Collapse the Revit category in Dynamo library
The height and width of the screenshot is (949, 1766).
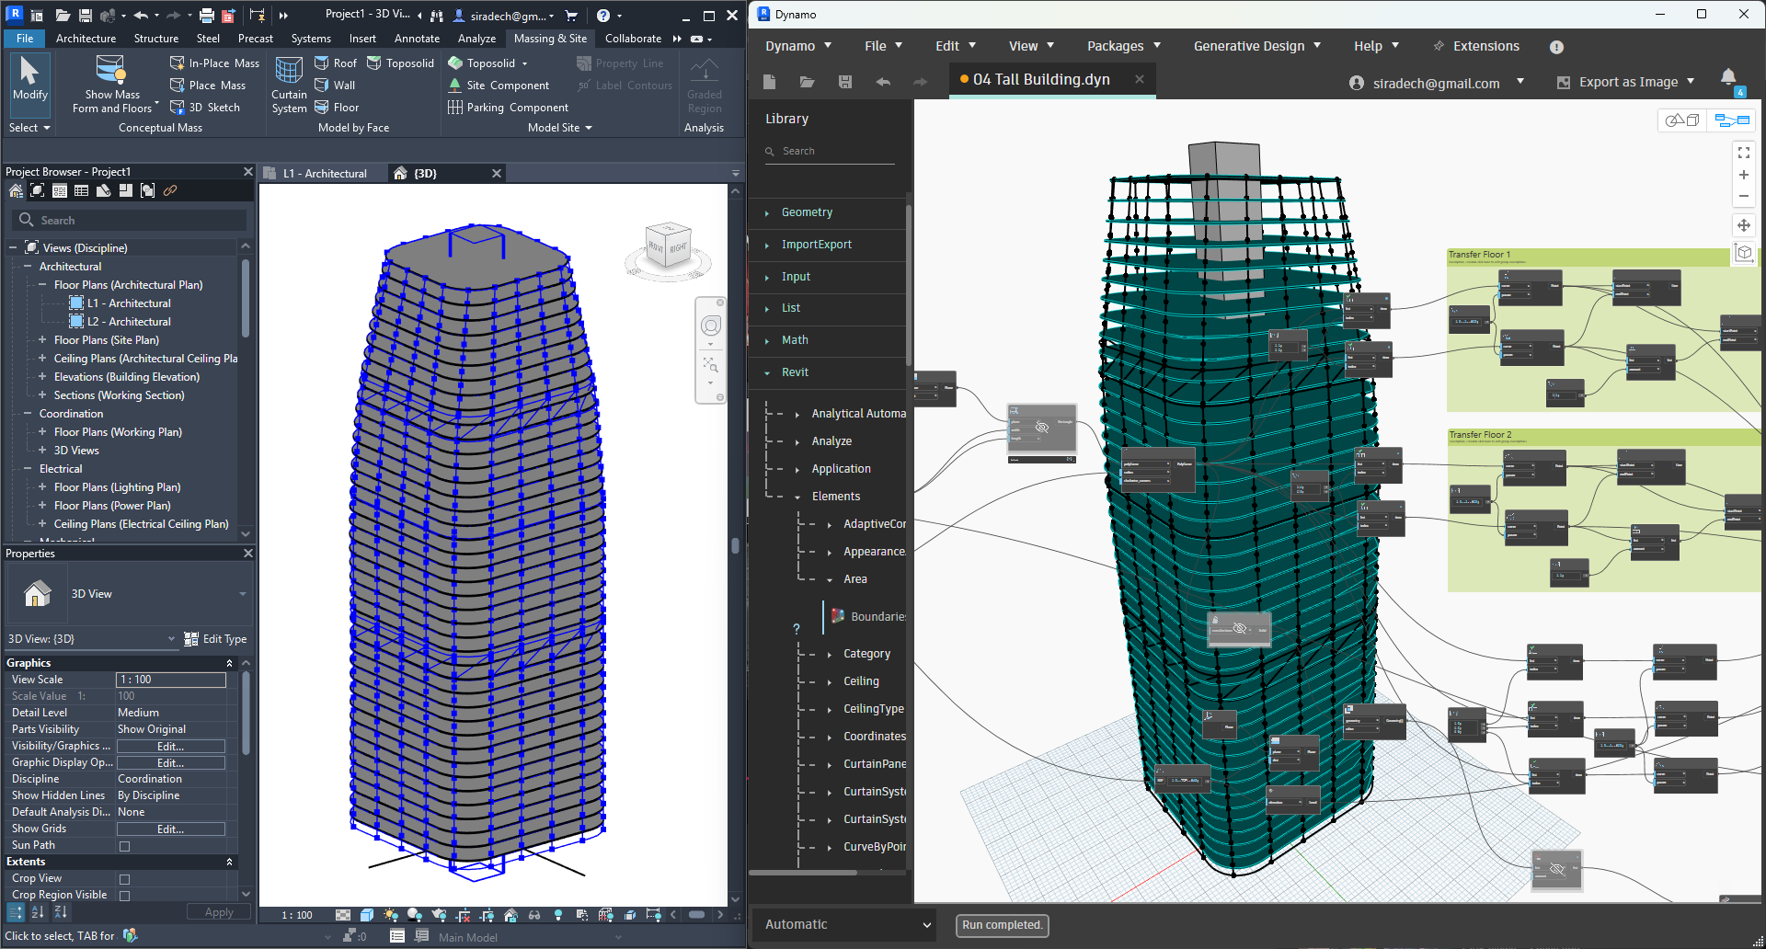click(769, 372)
